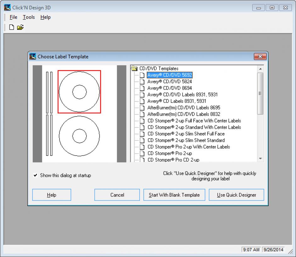Click page icon beside Pro 2-up With Center Labels
This screenshot has height=257, width=296.
point(142,147)
